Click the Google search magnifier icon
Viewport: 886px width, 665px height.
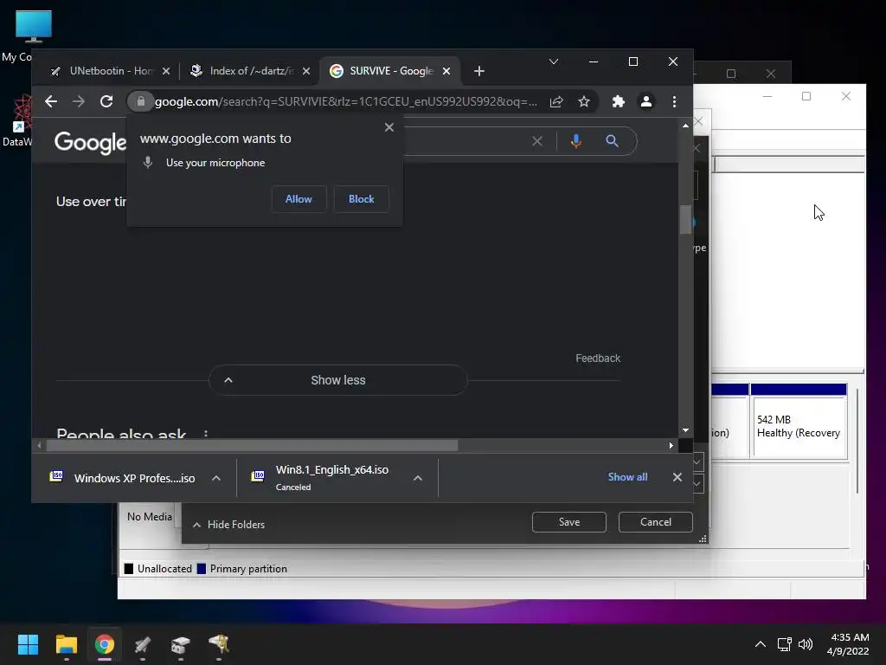[612, 141]
